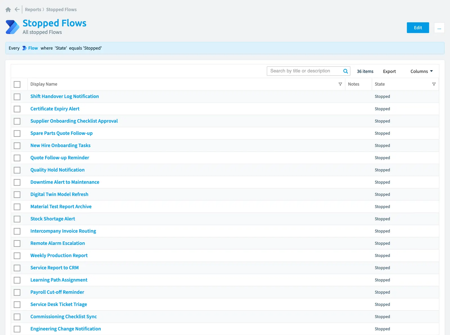The height and width of the screenshot is (335, 450).
Task: Open Engineering Change Notification flow
Action: pyautogui.click(x=66, y=329)
